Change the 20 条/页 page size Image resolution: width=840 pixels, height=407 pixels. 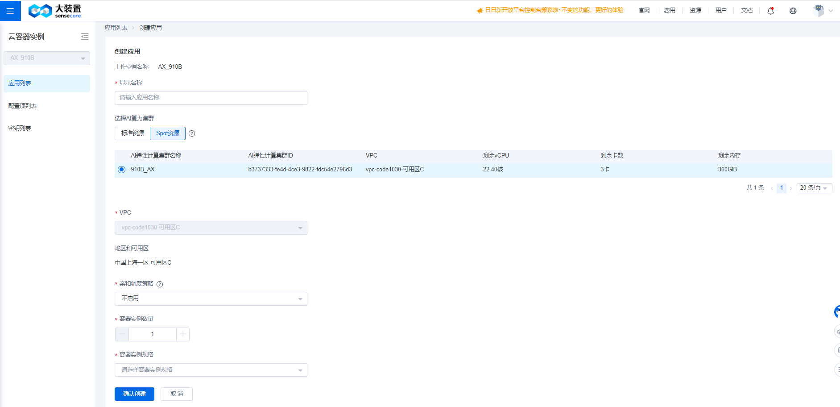814,188
